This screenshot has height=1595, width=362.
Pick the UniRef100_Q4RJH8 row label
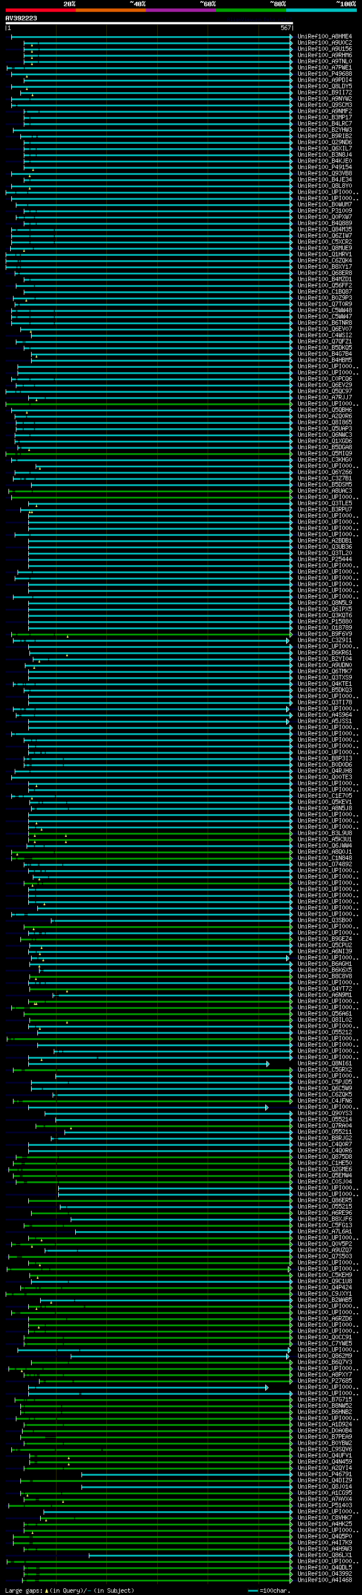point(325,771)
